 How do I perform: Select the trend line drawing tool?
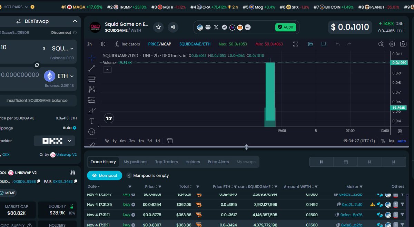pos(92,68)
